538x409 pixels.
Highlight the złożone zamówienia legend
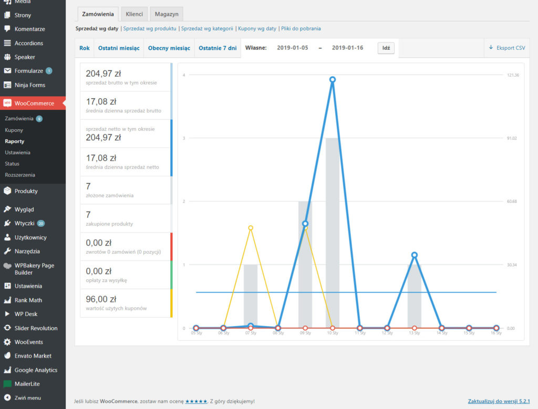pyautogui.click(x=126, y=190)
